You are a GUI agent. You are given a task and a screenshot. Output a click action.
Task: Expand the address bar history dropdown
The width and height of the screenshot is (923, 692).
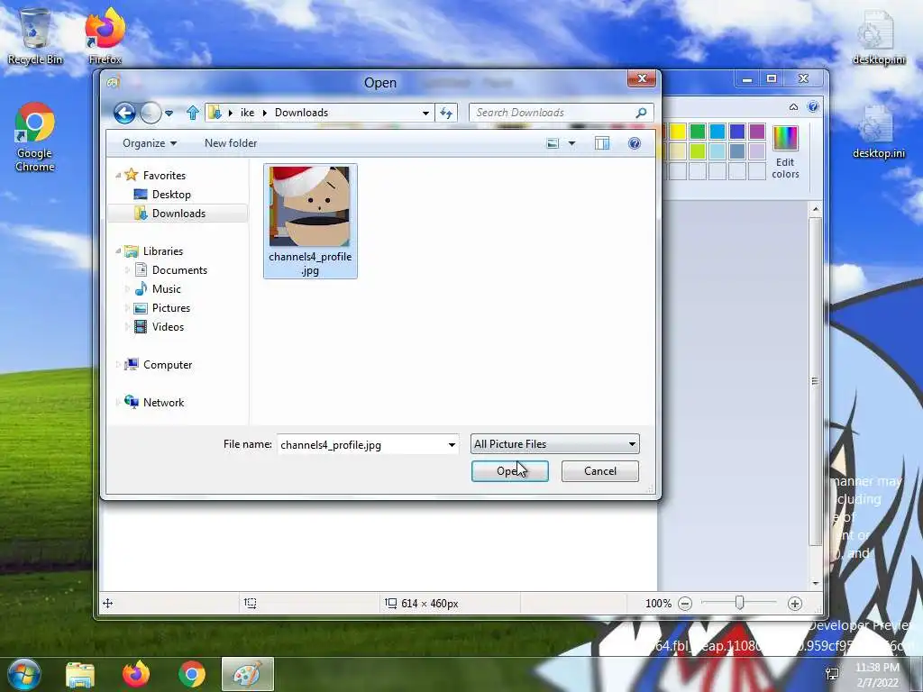(425, 113)
